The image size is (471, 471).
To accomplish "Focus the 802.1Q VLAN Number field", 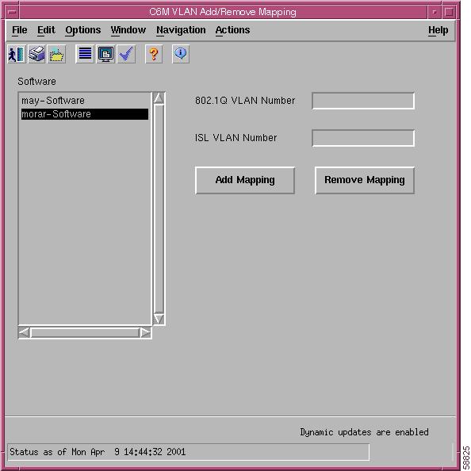I will 363,101.
